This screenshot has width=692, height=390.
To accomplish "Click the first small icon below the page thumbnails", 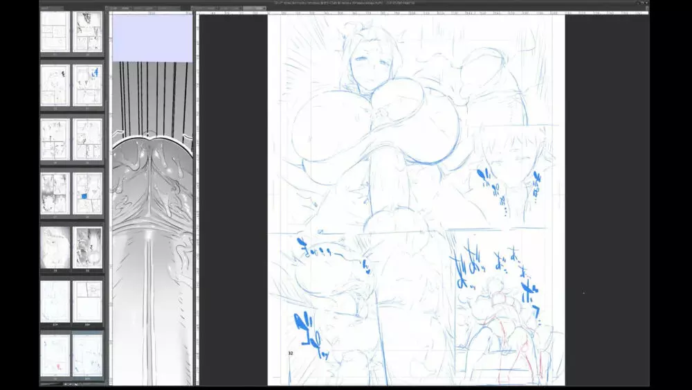I will pyautogui.click(x=64, y=383).
